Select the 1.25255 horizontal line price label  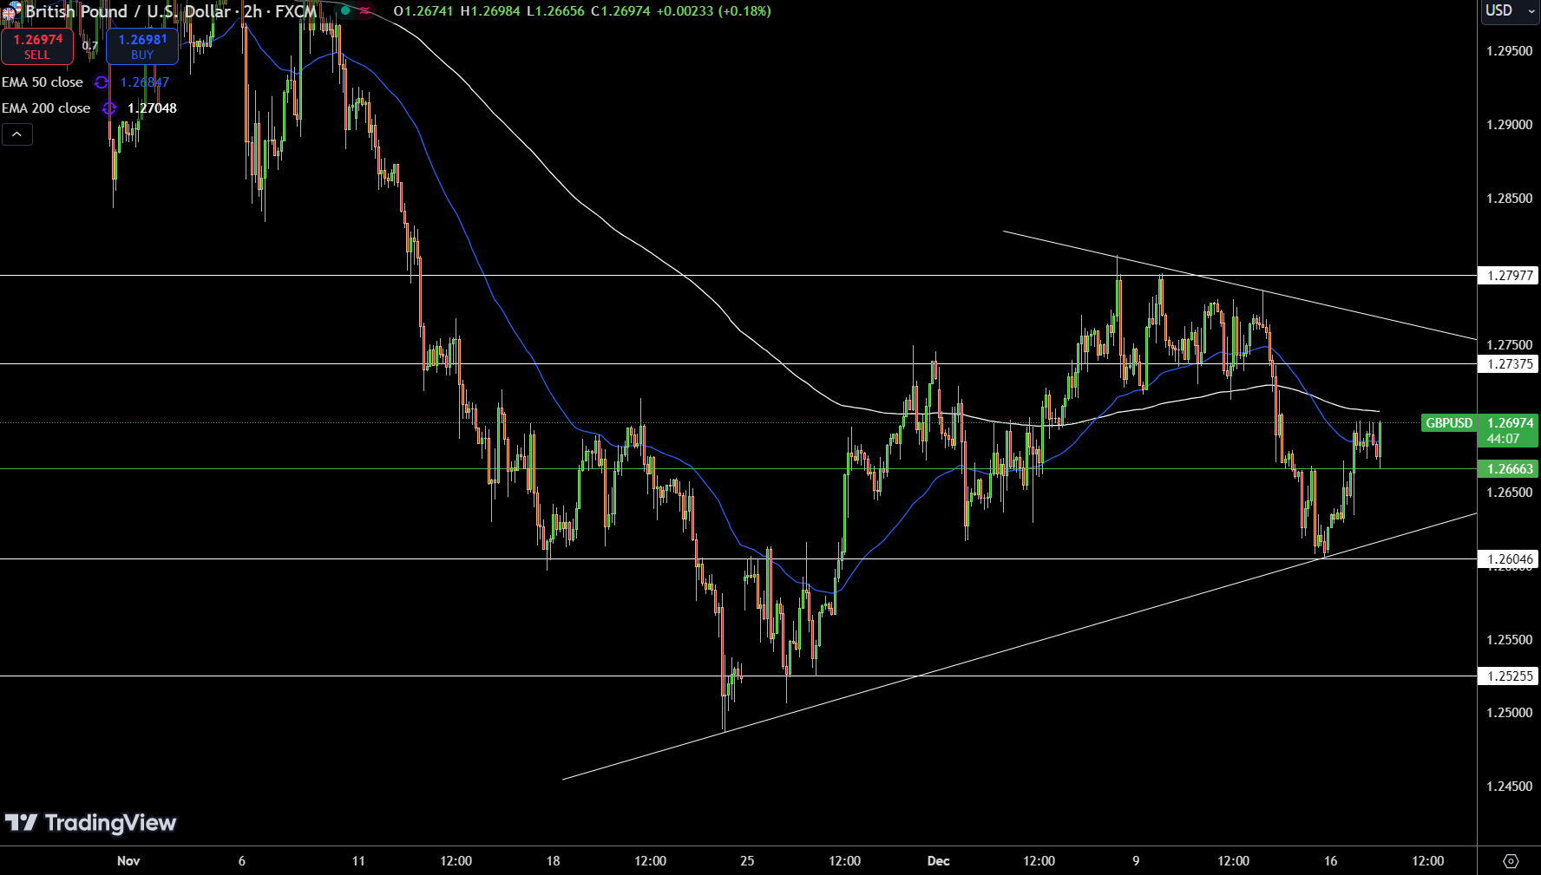click(1510, 676)
